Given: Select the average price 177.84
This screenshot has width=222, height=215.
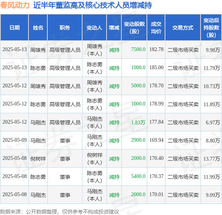Looking at the screenshot, I should coord(157,122).
